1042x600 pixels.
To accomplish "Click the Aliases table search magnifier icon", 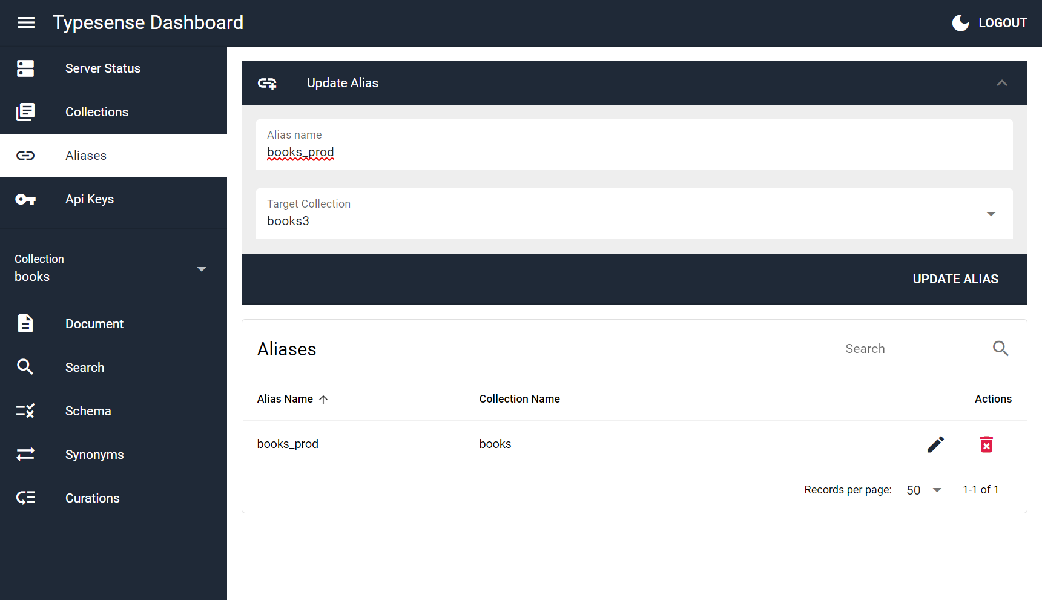I will click(x=1000, y=348).
